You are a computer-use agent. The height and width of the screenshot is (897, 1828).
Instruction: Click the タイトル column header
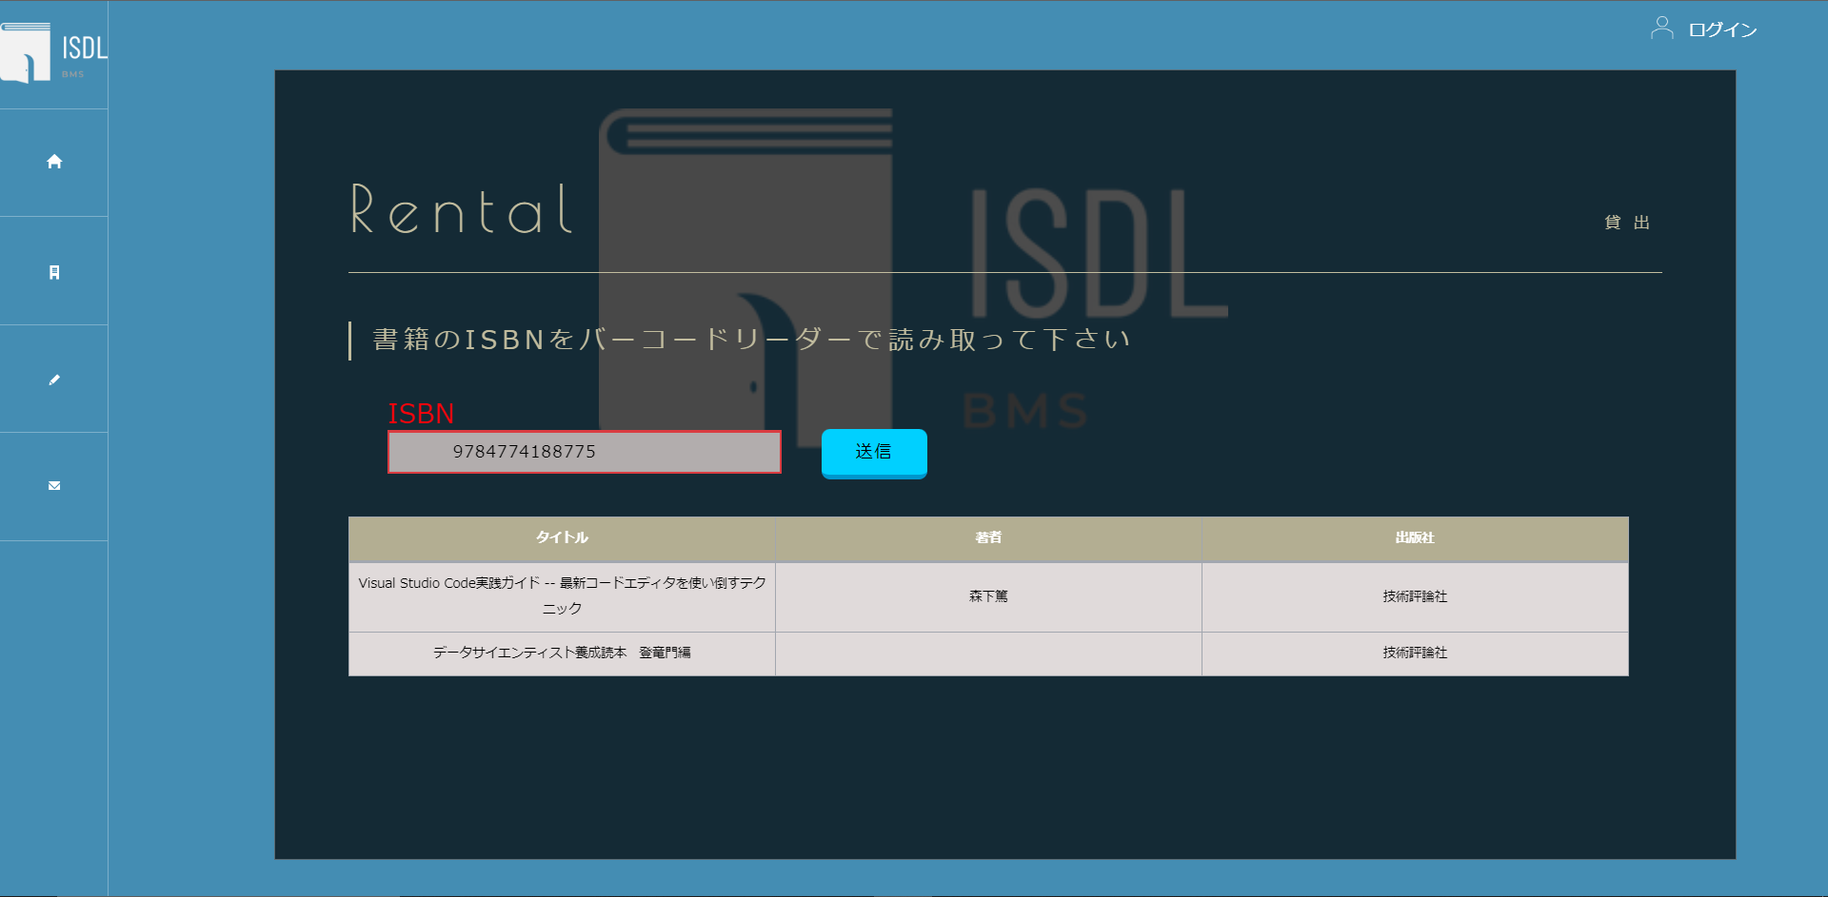click(x=561, y=538)
